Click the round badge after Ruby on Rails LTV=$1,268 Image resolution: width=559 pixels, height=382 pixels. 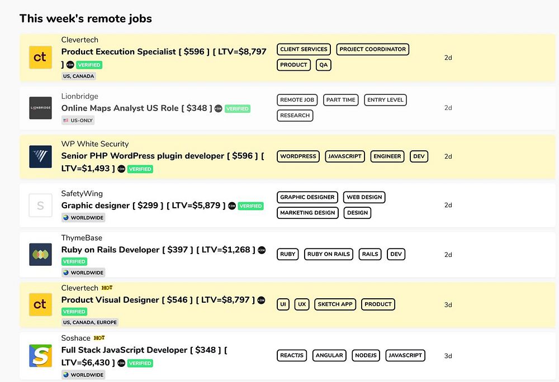pyautogui.click(x=262, y=250)
